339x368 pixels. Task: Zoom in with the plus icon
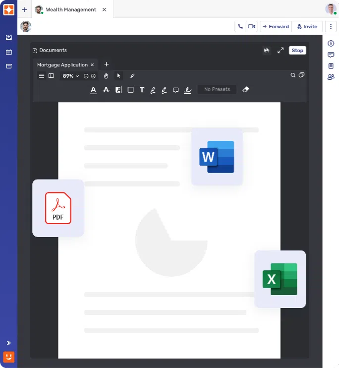[x=93, y=76]
